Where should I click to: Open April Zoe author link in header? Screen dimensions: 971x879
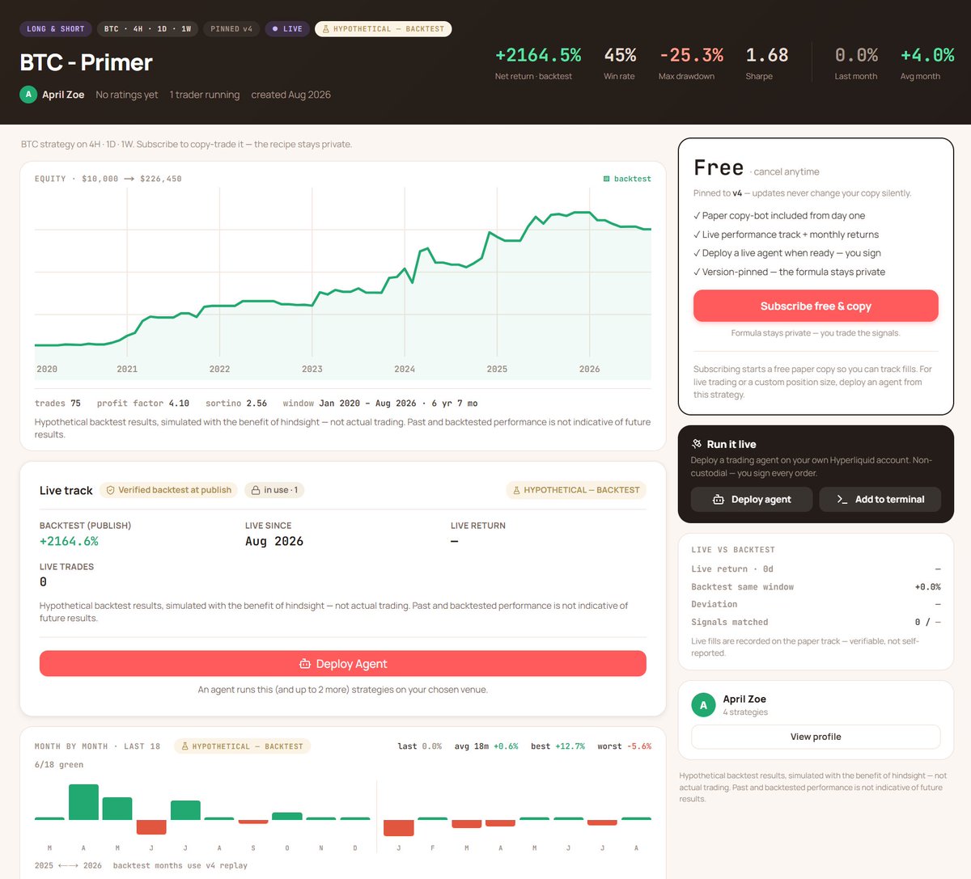(x=63, y=95)
